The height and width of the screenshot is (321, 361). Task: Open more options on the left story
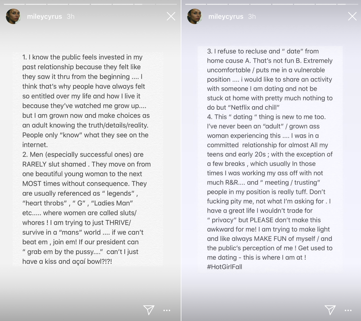coord(167,310)
